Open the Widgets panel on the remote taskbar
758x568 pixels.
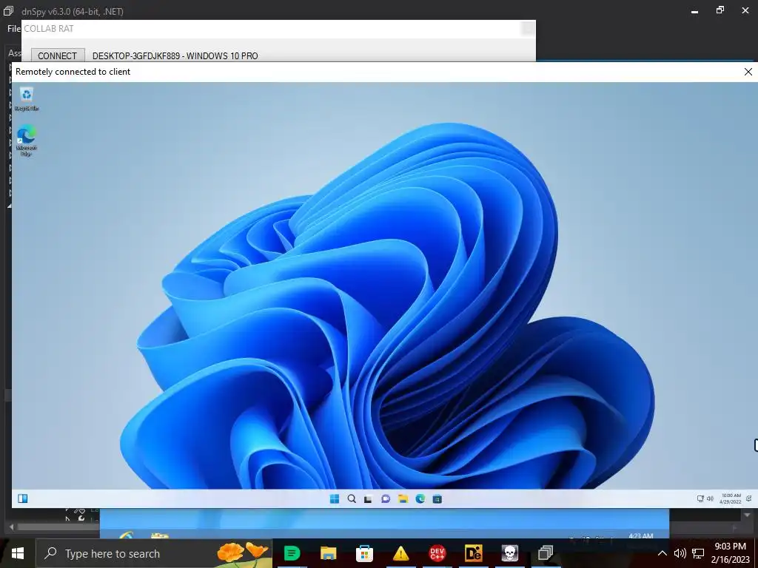23,498
